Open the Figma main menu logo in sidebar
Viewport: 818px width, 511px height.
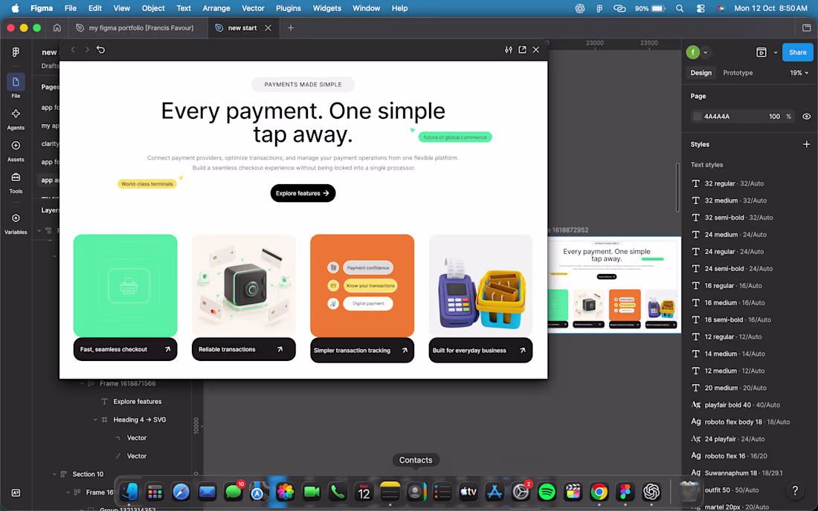point(16,52)
